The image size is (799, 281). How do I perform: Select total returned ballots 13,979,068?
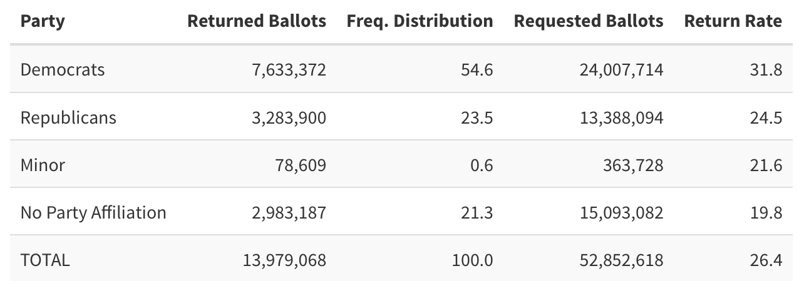[x=284, y=260]
